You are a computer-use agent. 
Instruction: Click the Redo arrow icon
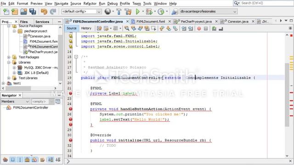tap(53, 11)
